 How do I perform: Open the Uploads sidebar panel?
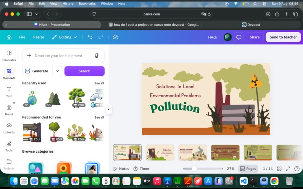click(9, 128)
